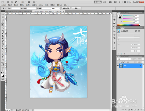Toggle mask visibility eye in Masks panel

(122, 54)
